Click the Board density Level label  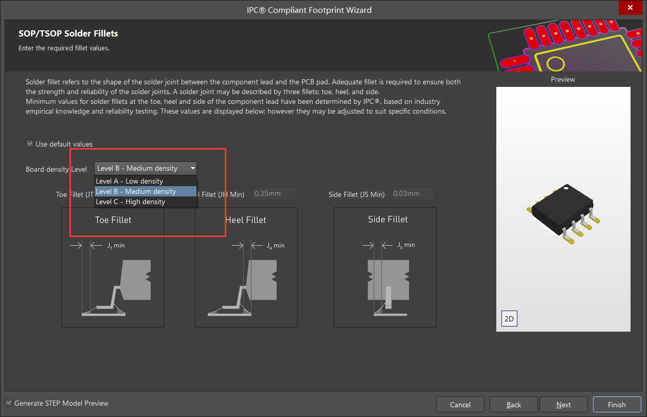tap(57, 169)
